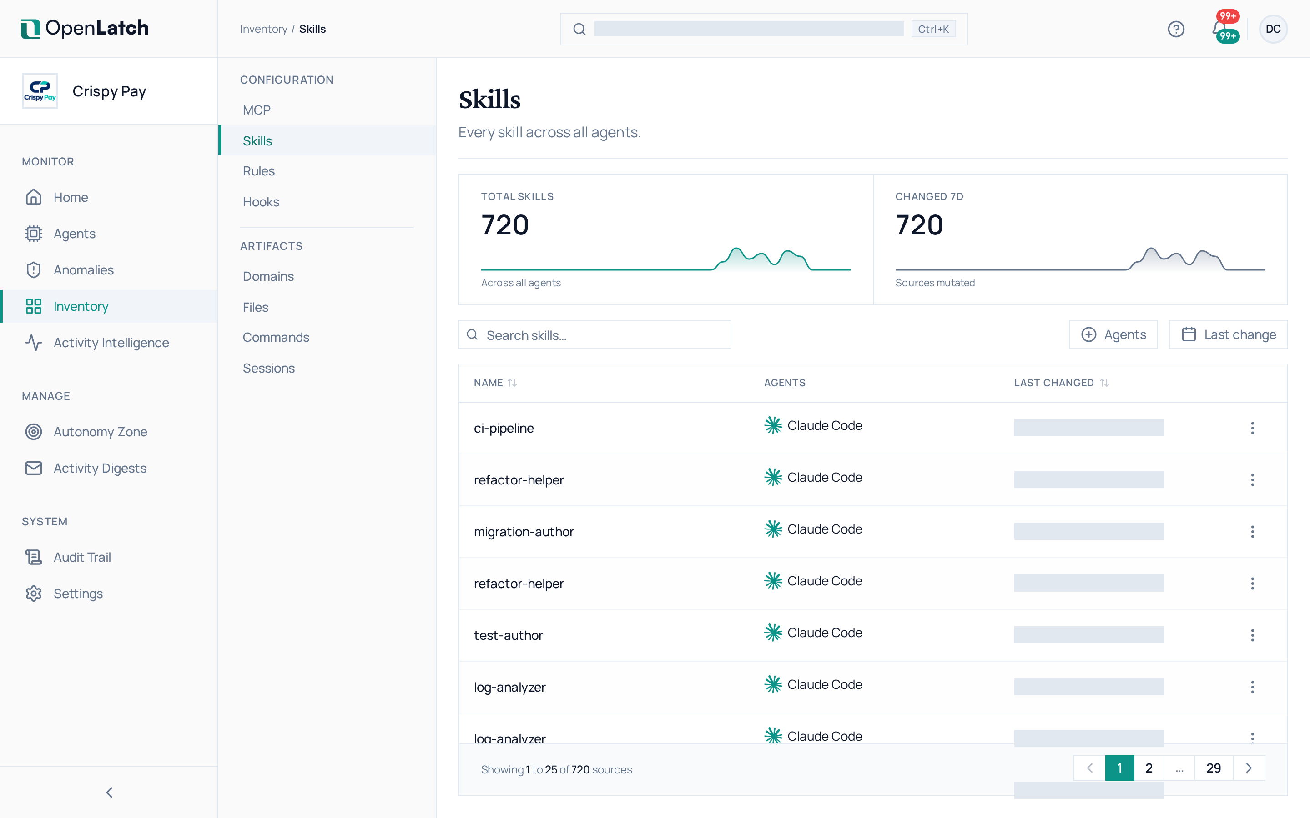Open Anomalies shield item
The image size is (1310, 818).
tap(109, 270)
